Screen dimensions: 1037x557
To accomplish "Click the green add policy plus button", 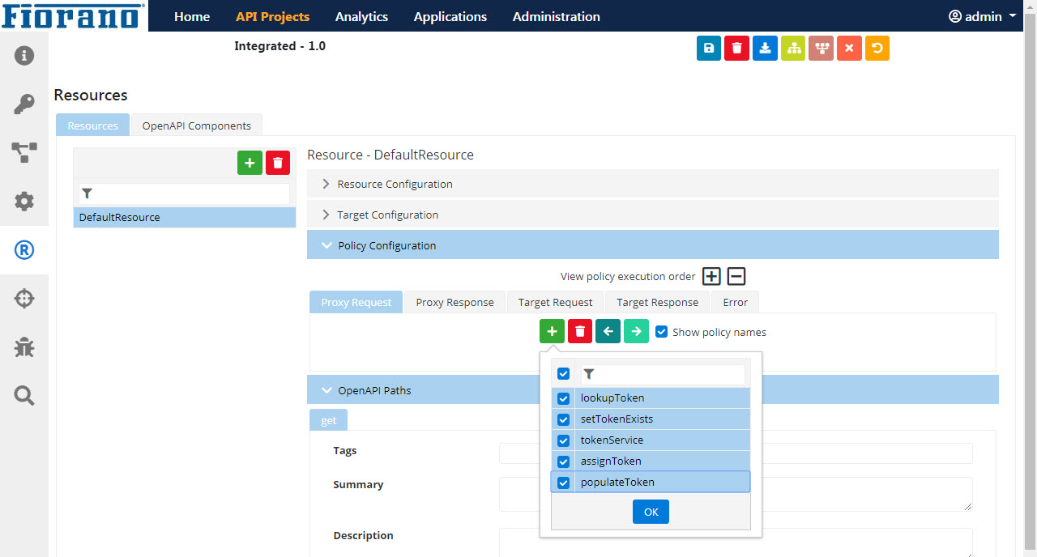I will pyautogui.click(x=552, y=331).
